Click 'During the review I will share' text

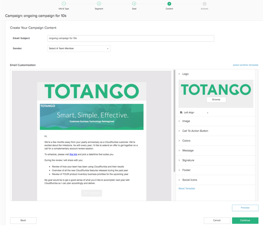(x=64, y=160)
